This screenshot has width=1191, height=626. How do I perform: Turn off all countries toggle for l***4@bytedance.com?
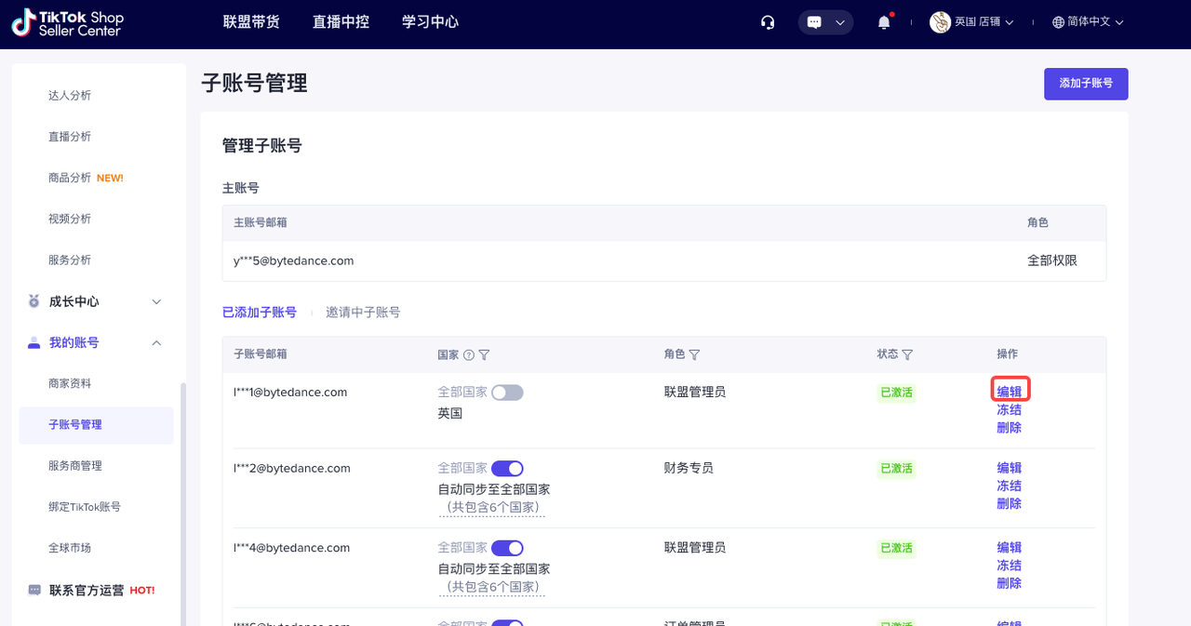tap(507, 548)
